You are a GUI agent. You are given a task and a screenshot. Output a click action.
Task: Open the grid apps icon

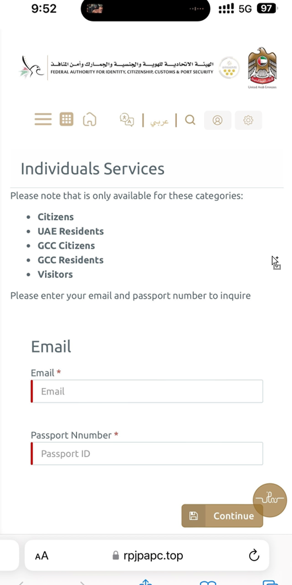pos(66,119)
